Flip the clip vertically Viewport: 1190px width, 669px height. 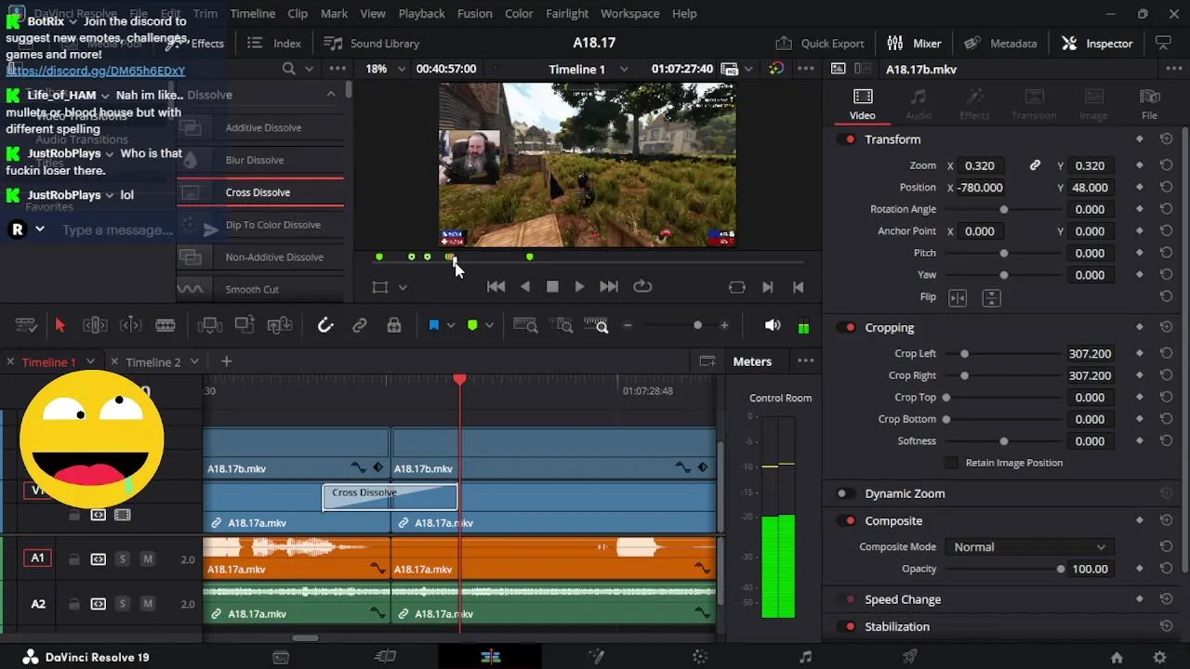click(x=991, y=297)
